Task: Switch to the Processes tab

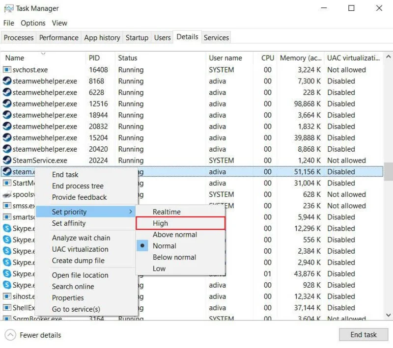Action: tap(19, 38)
